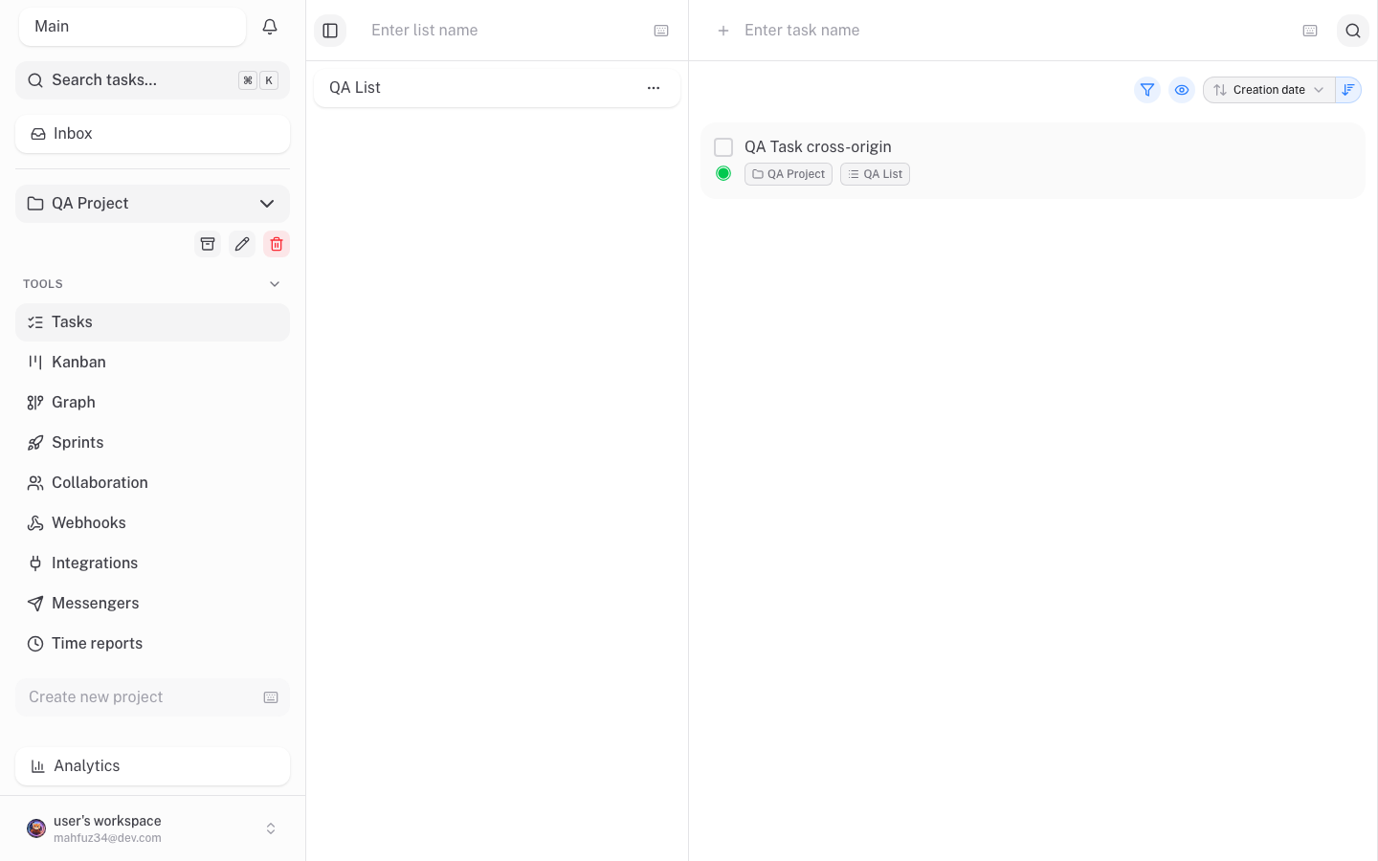Delete the QA Project with trash icon
The height and width of the screenshot is (861, 1378).
pyautogui.click(x=277, y=244)
